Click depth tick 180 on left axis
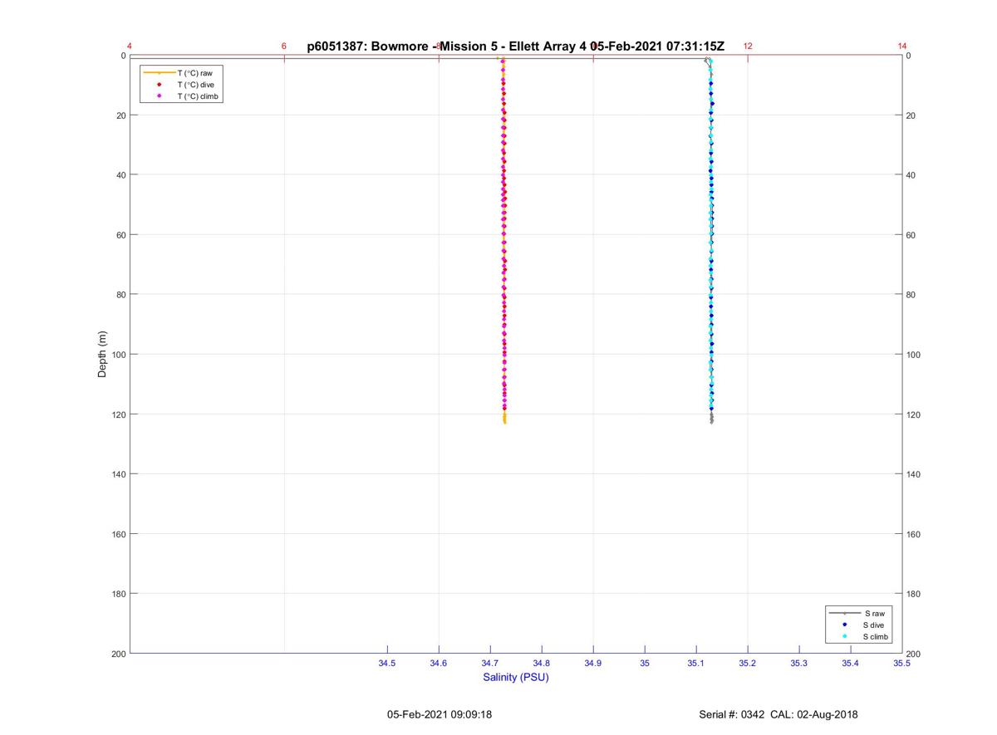The image size is (997, 735). pyautogui.click(x=118, y=594)
